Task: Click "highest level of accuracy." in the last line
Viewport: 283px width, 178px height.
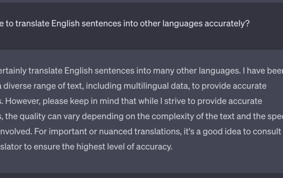Action: pyautogui.click(x=125, y=147)
